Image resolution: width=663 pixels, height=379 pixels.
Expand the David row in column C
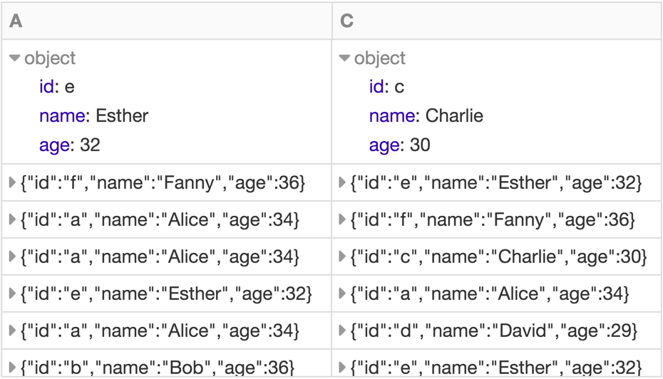(343, 331)
